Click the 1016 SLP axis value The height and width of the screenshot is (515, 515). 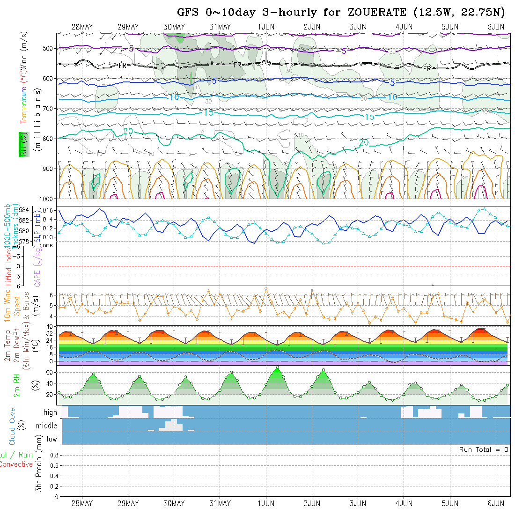[x=46, y=211]
